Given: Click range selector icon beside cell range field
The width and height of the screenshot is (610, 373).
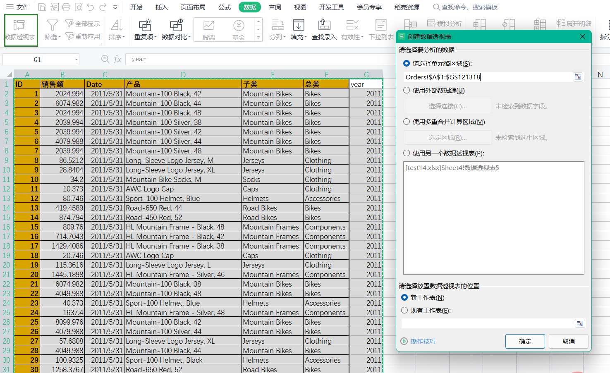Looking at the screenshot, I should [578, 77].
